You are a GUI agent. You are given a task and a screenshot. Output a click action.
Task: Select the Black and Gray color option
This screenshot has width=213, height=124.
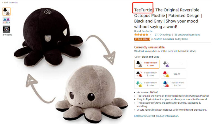(147, 64)
